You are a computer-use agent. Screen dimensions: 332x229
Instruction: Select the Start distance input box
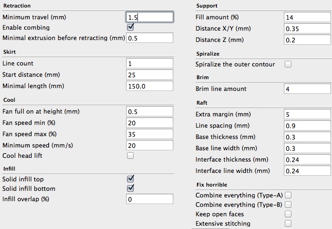pos(150,75)
